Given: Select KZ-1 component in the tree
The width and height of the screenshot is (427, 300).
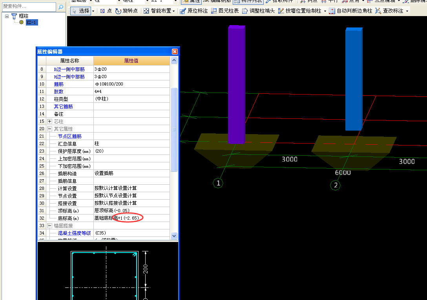Looking at the screenshot, I should [x=31, y=22].
